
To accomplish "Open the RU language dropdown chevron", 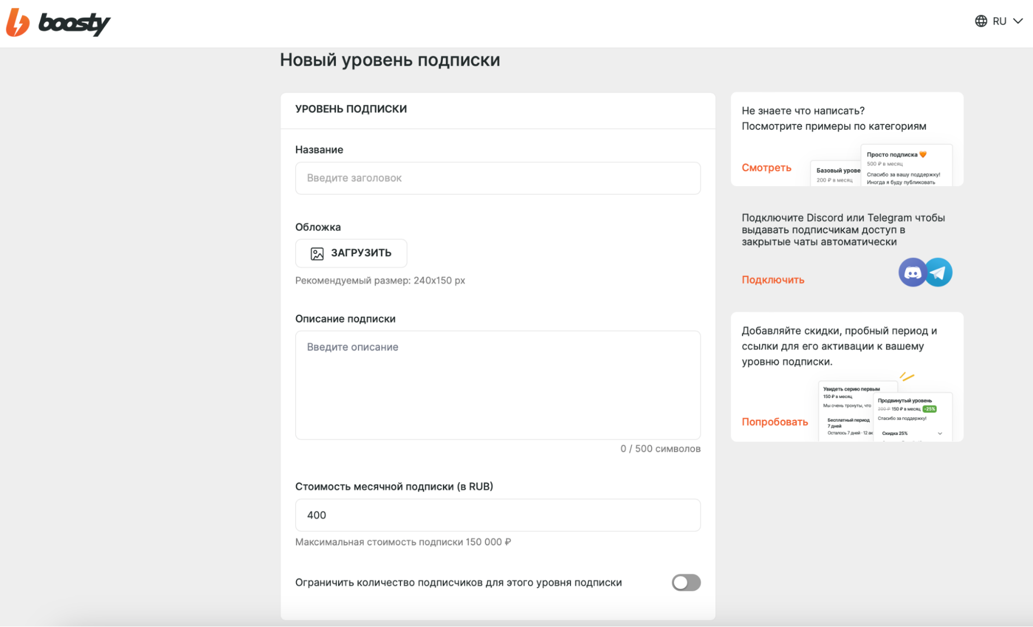I will tap(1017, 21).
